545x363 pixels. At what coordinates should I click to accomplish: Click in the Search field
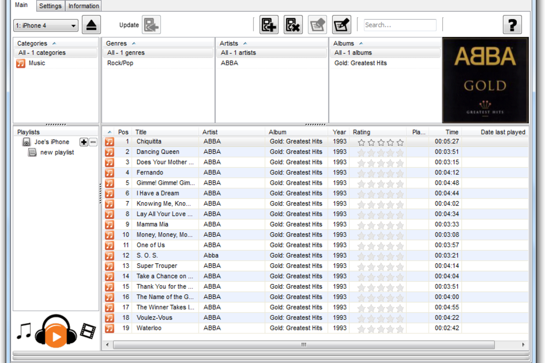[400, 25]
